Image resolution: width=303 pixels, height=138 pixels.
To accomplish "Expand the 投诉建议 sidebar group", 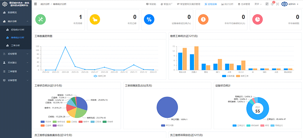I will pos(16,62).
